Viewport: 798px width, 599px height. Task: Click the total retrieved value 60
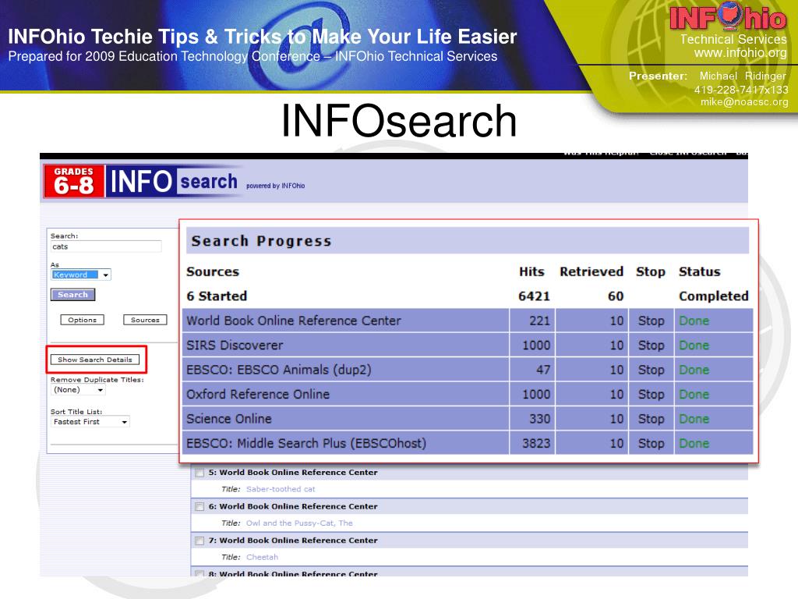pyautogui.click(x=616, y=296)
